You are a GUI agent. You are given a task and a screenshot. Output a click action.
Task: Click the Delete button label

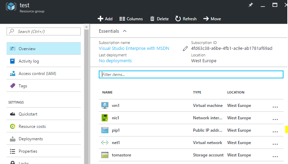pos(163,19)
